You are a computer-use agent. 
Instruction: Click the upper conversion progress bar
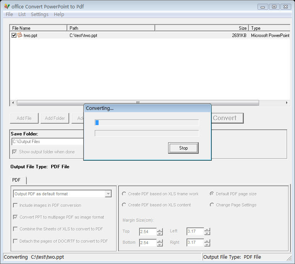click(147, 122)
